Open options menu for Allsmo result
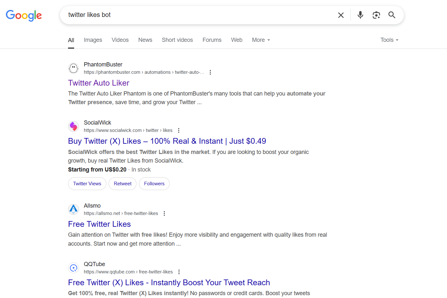 click(164, 213)
